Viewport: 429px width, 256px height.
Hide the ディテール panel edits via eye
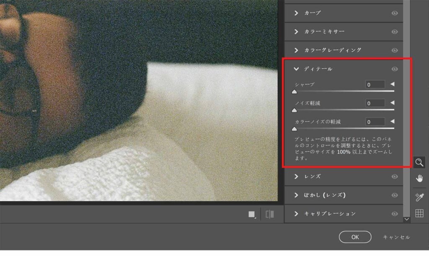point(394,69)
